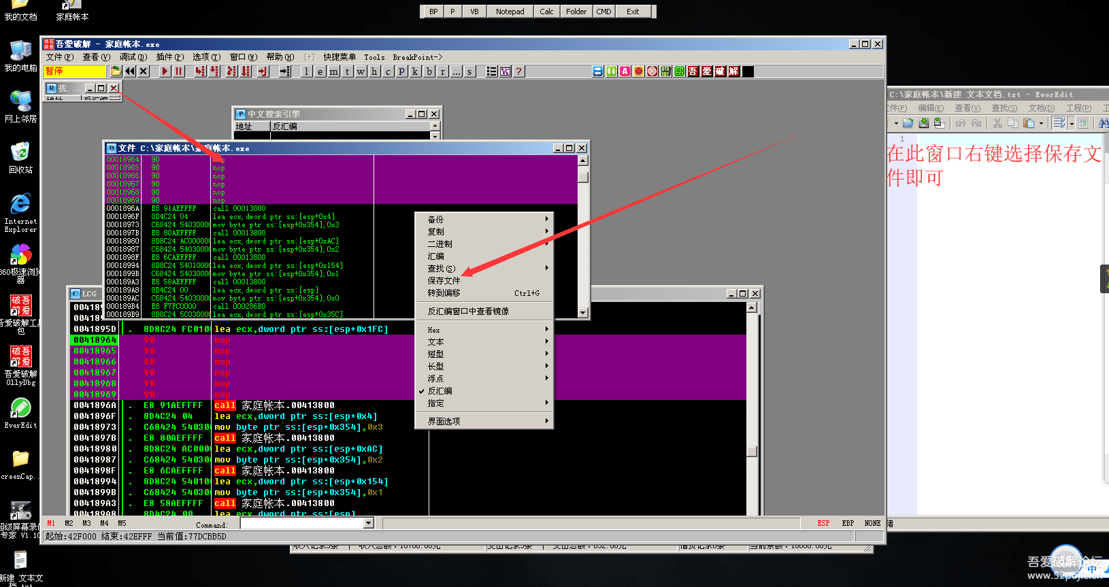The height and width of the screenshot is (587, 1109).
Task: Select 反汇编窗口中查看镜像 entry
Action: pyautogui.click(x=484, y=312)
